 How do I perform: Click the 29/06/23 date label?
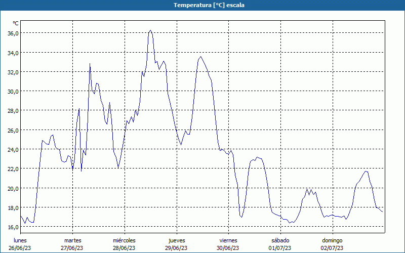(x=176, y=248)
